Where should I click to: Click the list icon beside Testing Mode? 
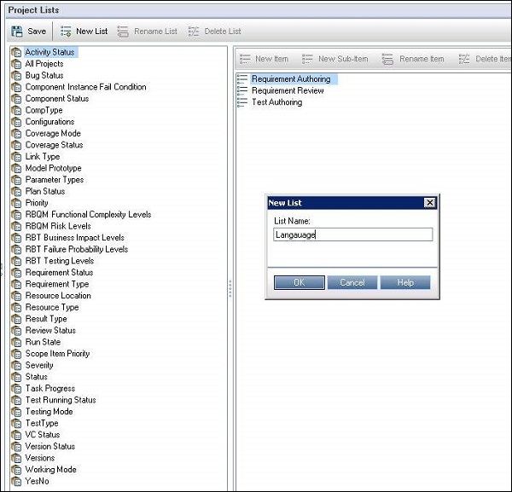16,412
